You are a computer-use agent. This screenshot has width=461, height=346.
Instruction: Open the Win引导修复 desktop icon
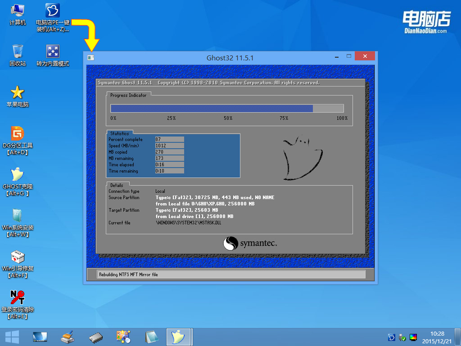[18, 264]
